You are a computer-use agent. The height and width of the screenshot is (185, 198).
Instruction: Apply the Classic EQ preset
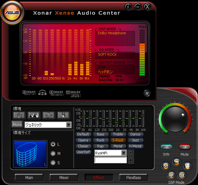coord(83,146)
